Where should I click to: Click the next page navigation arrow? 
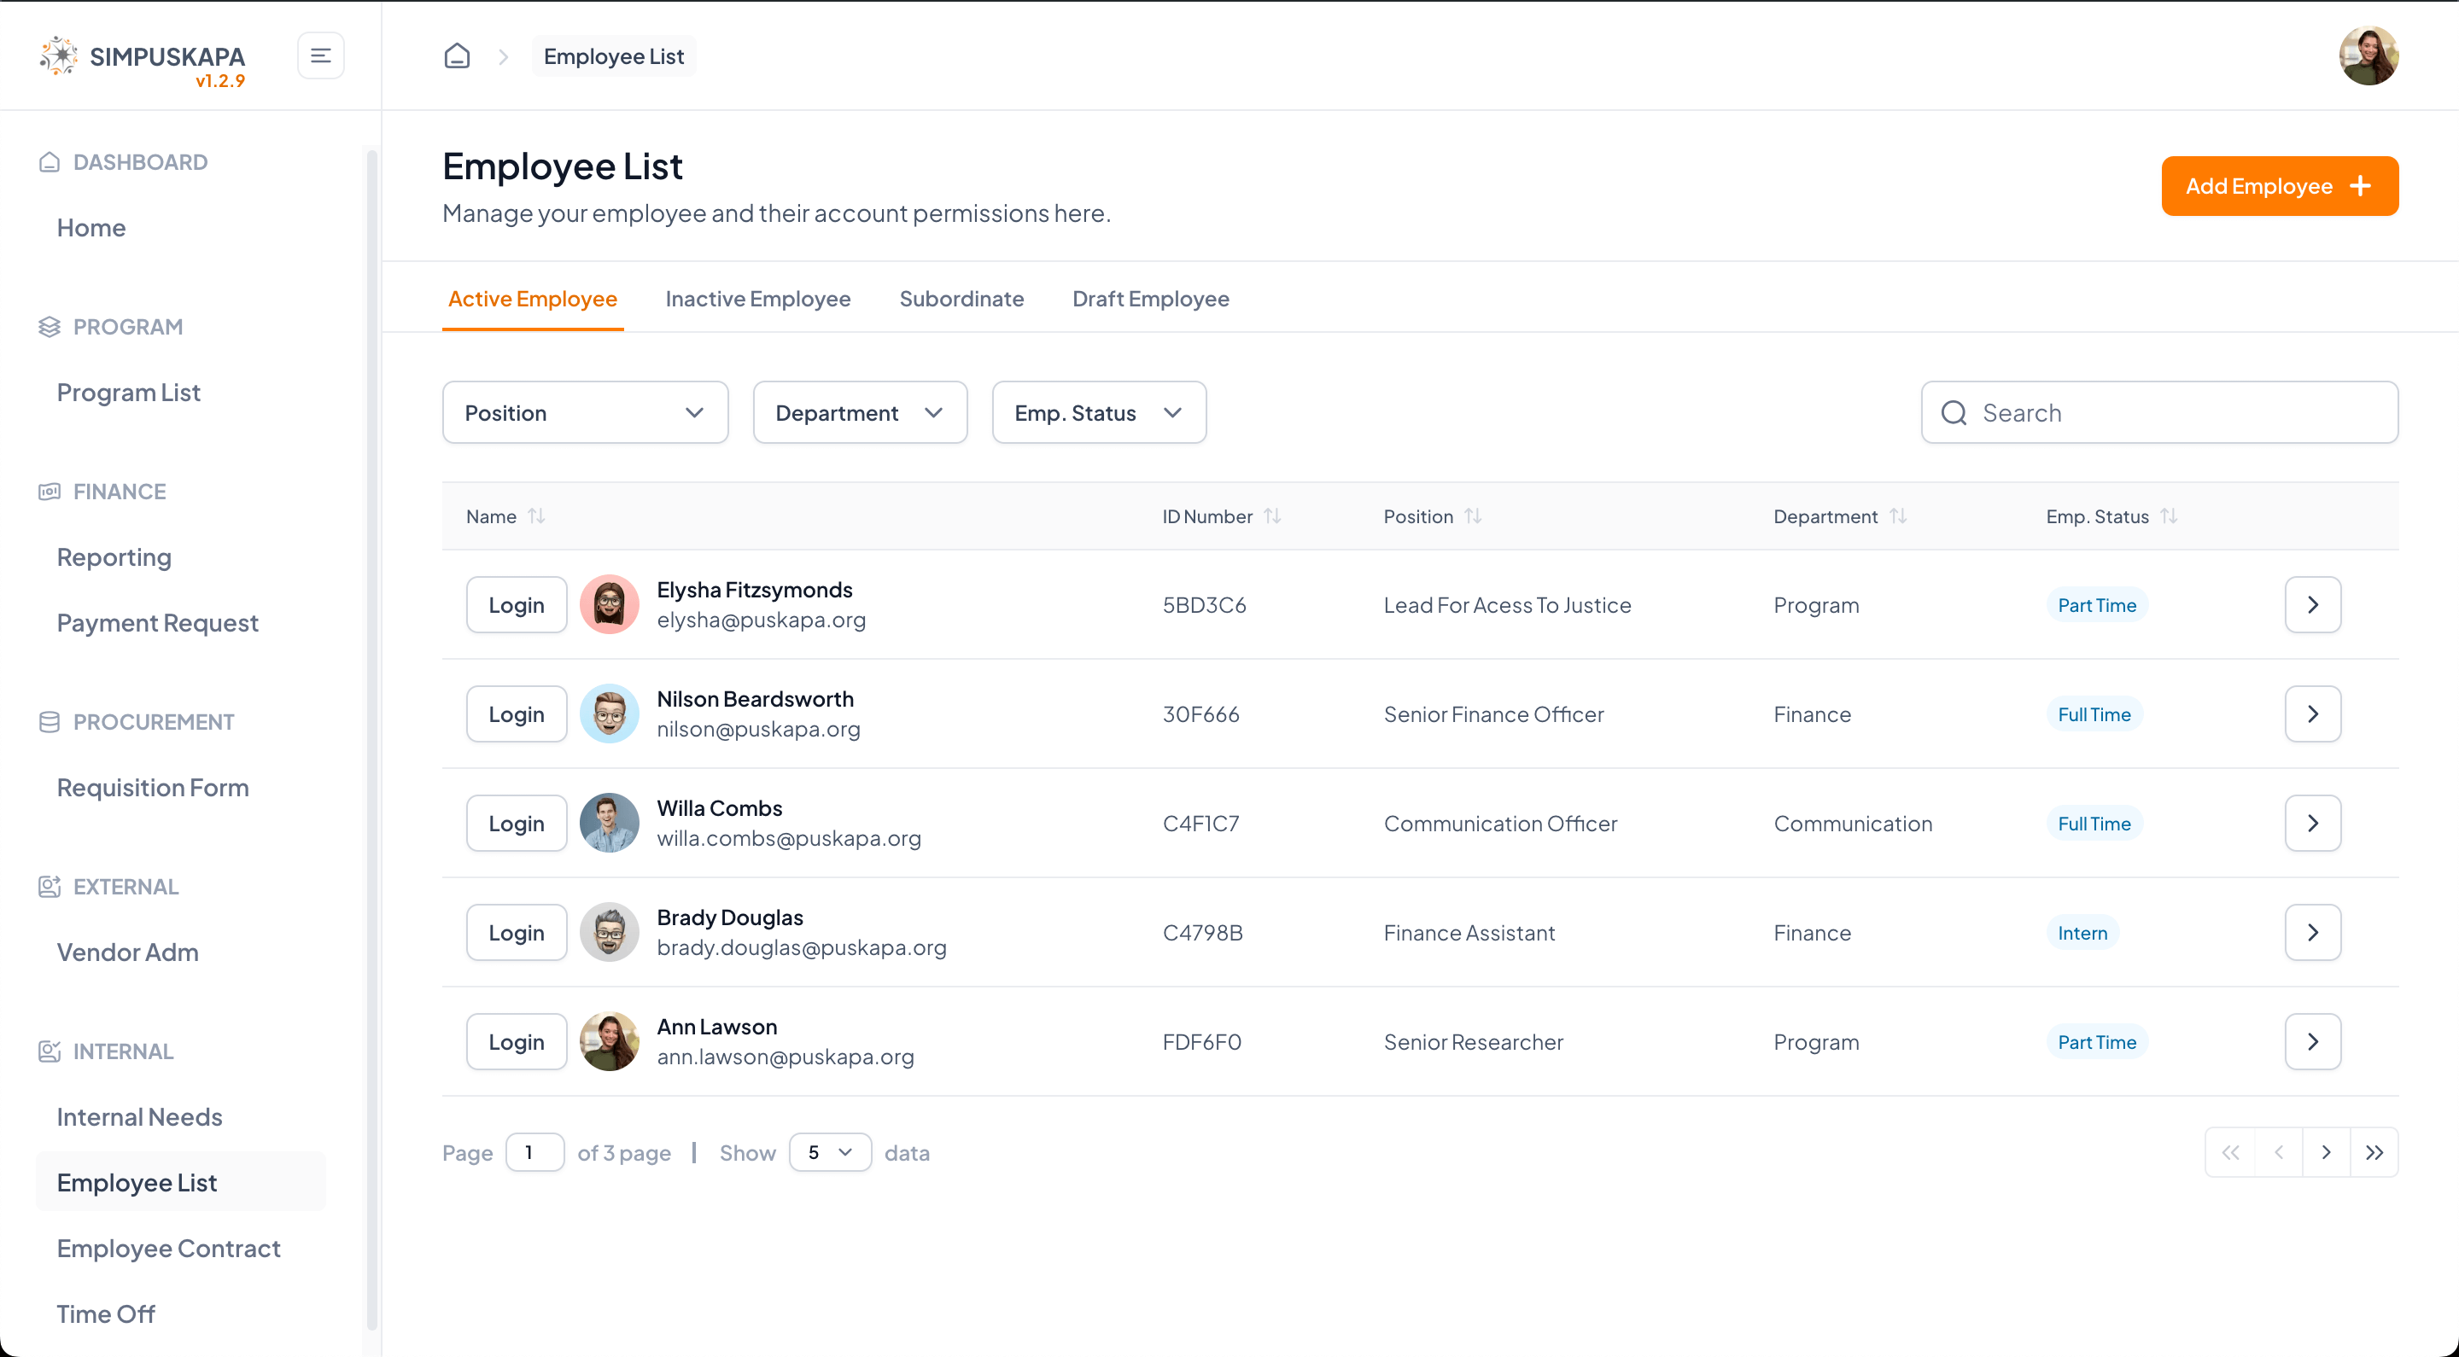(2327, 1153)
